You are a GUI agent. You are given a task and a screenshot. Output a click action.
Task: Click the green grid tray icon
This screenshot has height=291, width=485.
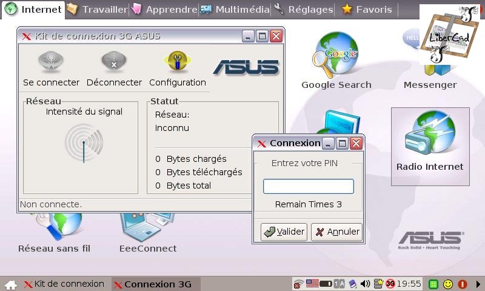(433, 284)
